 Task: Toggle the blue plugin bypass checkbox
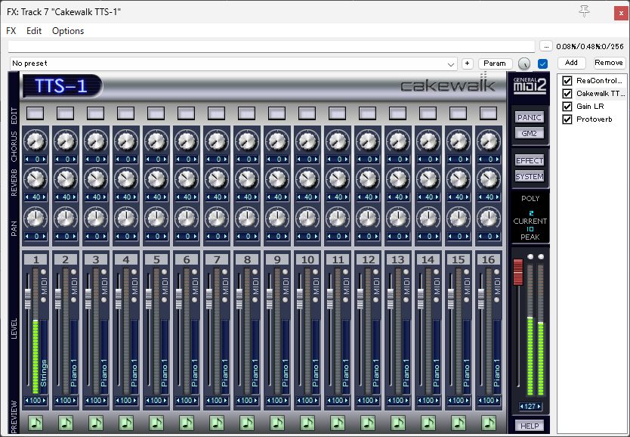543,64
